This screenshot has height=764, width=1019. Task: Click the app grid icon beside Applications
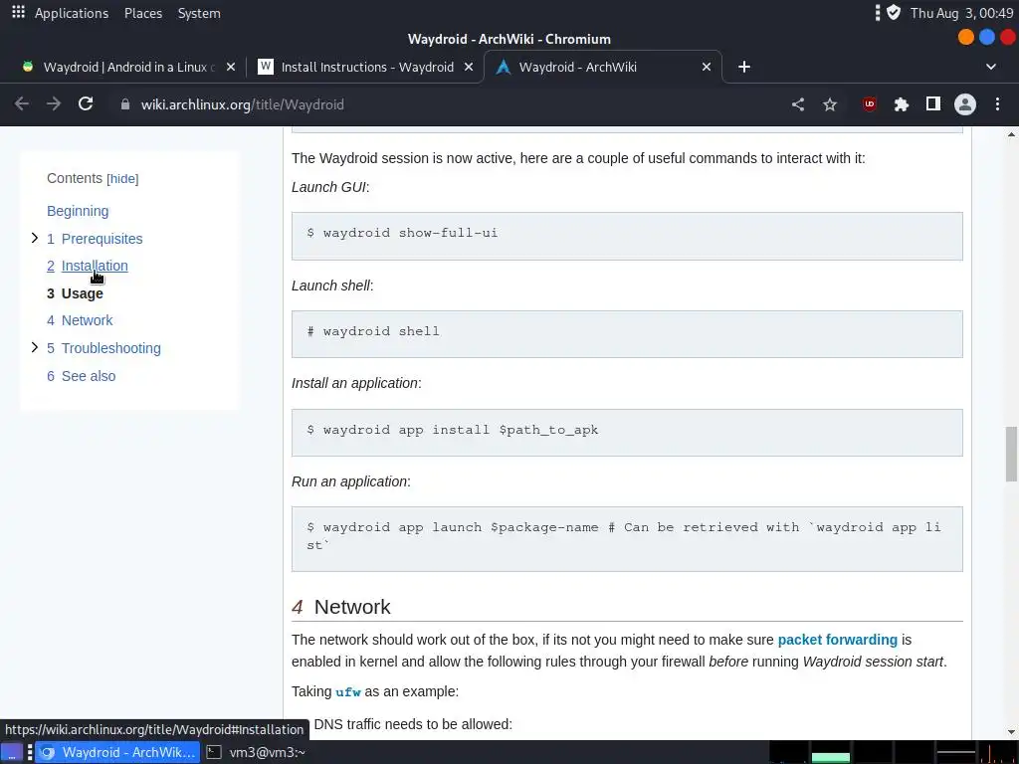click(x=18, y=12)
